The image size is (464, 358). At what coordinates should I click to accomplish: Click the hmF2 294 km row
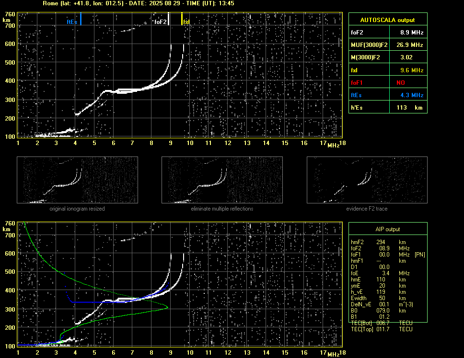tap(379, 242)
